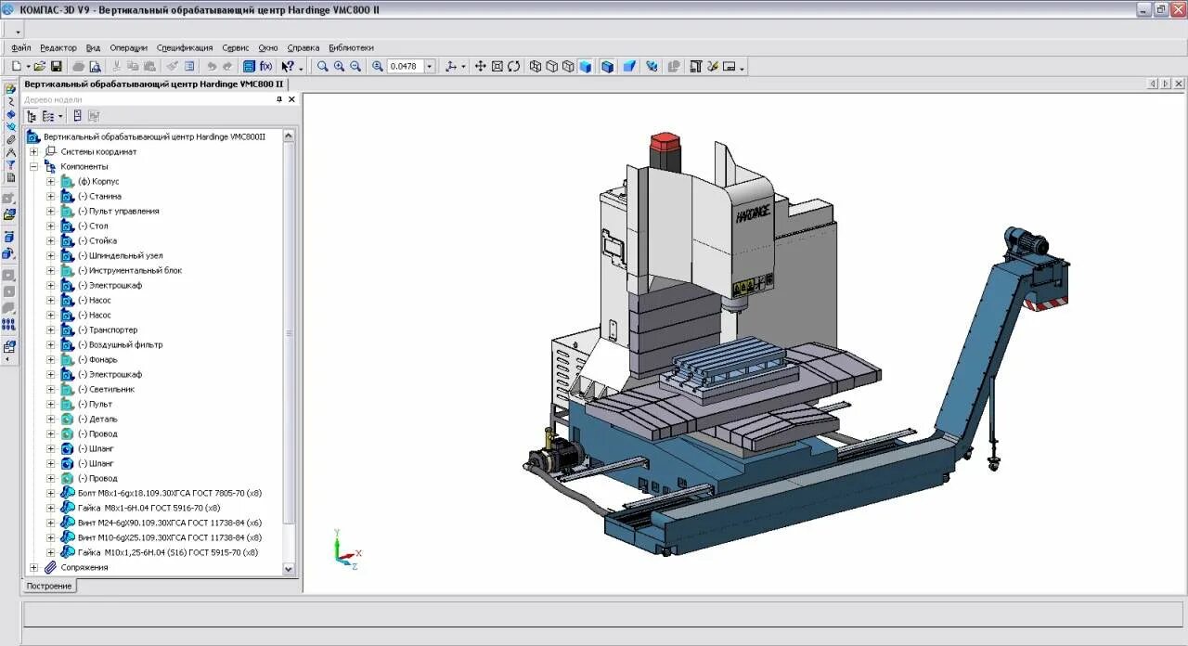
Task: Click the paperclip Mates icon in left sidebar
Action: (10, 139)
